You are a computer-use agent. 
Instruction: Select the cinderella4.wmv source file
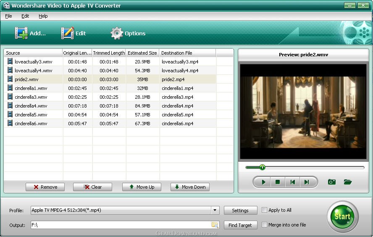pyautogui.click(x=31, y=106)
